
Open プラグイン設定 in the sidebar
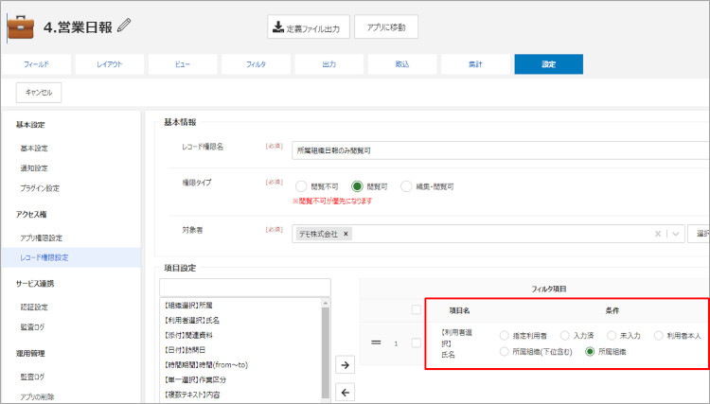coord(40,187)
